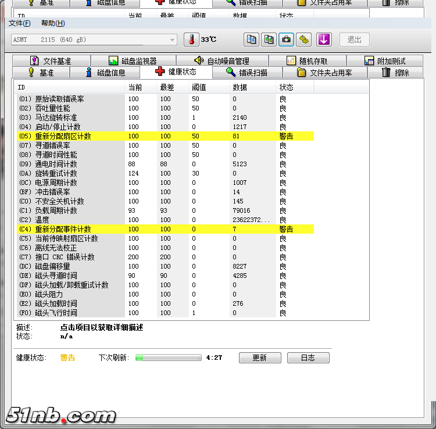436x429 pixels.
Task: Select row (0C) 电源周期计数
Action: pyautogui.click(x=165, y=183)
